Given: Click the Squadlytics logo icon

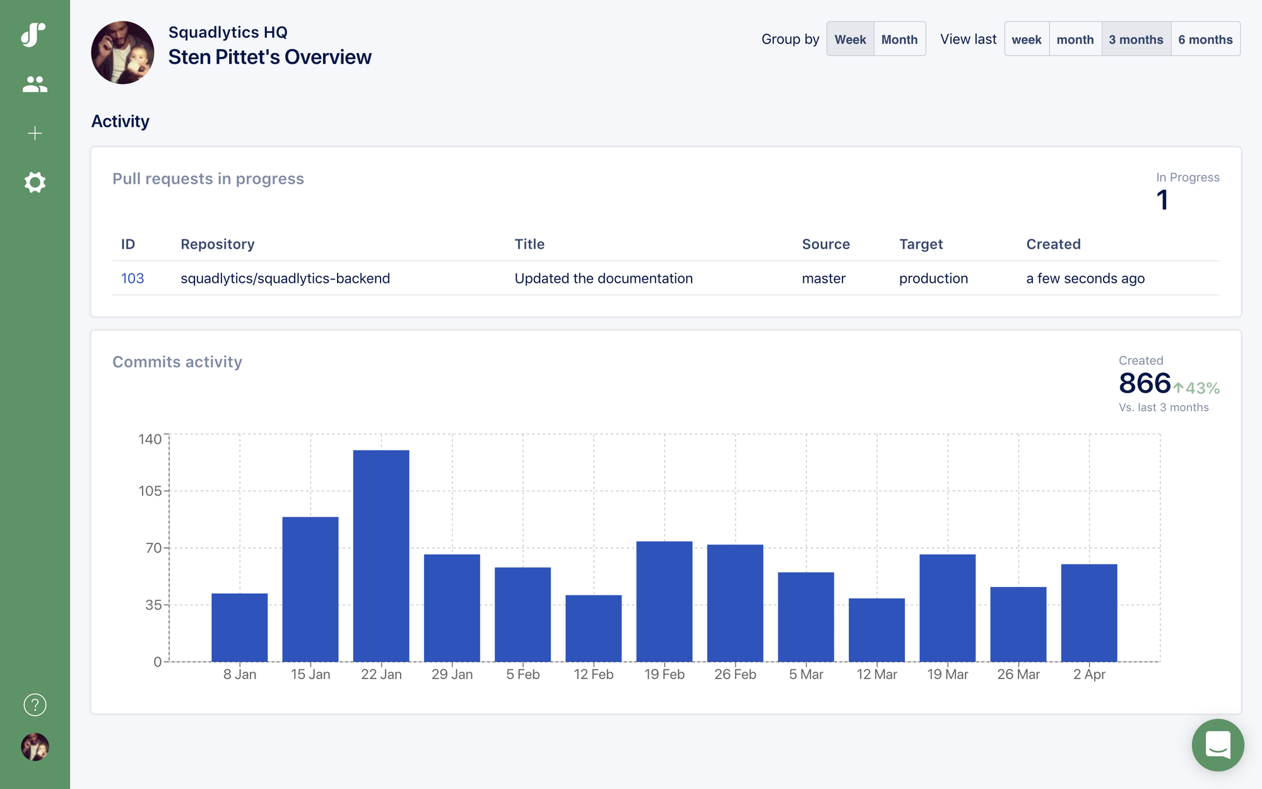Looking at the screenshot, I should 34,35.
